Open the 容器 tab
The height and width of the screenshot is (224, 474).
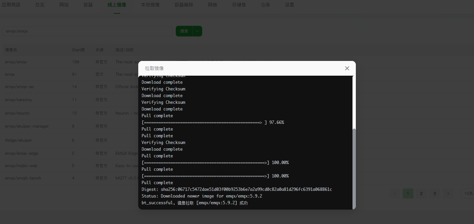[88, 5]
